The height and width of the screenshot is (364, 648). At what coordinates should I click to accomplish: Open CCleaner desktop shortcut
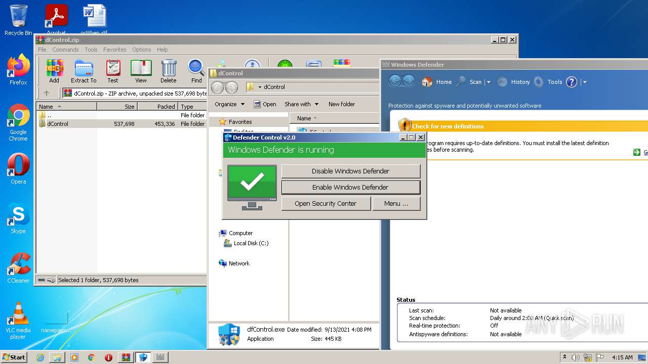(x=18, y=268)
